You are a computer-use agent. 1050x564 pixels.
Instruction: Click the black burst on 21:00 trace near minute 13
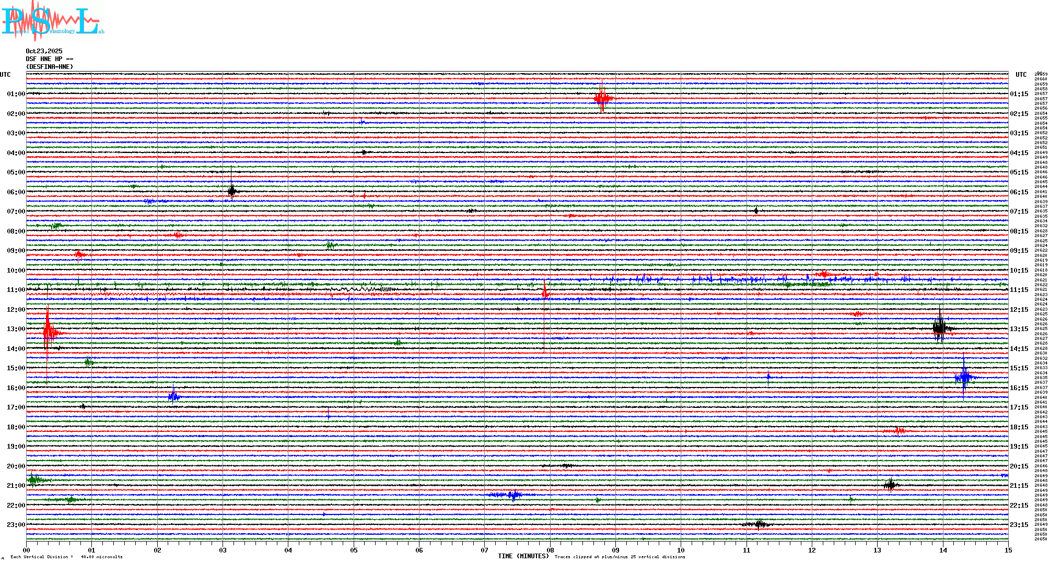(890, 485)
